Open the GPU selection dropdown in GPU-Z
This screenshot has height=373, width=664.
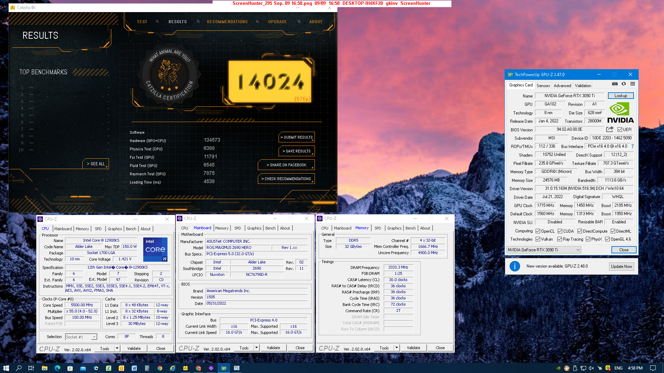pos(544,250)
